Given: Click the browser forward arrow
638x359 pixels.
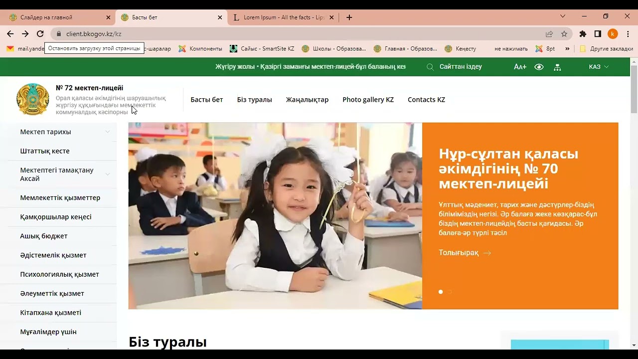Looking at the screenshot, I should tap(25, 34).
